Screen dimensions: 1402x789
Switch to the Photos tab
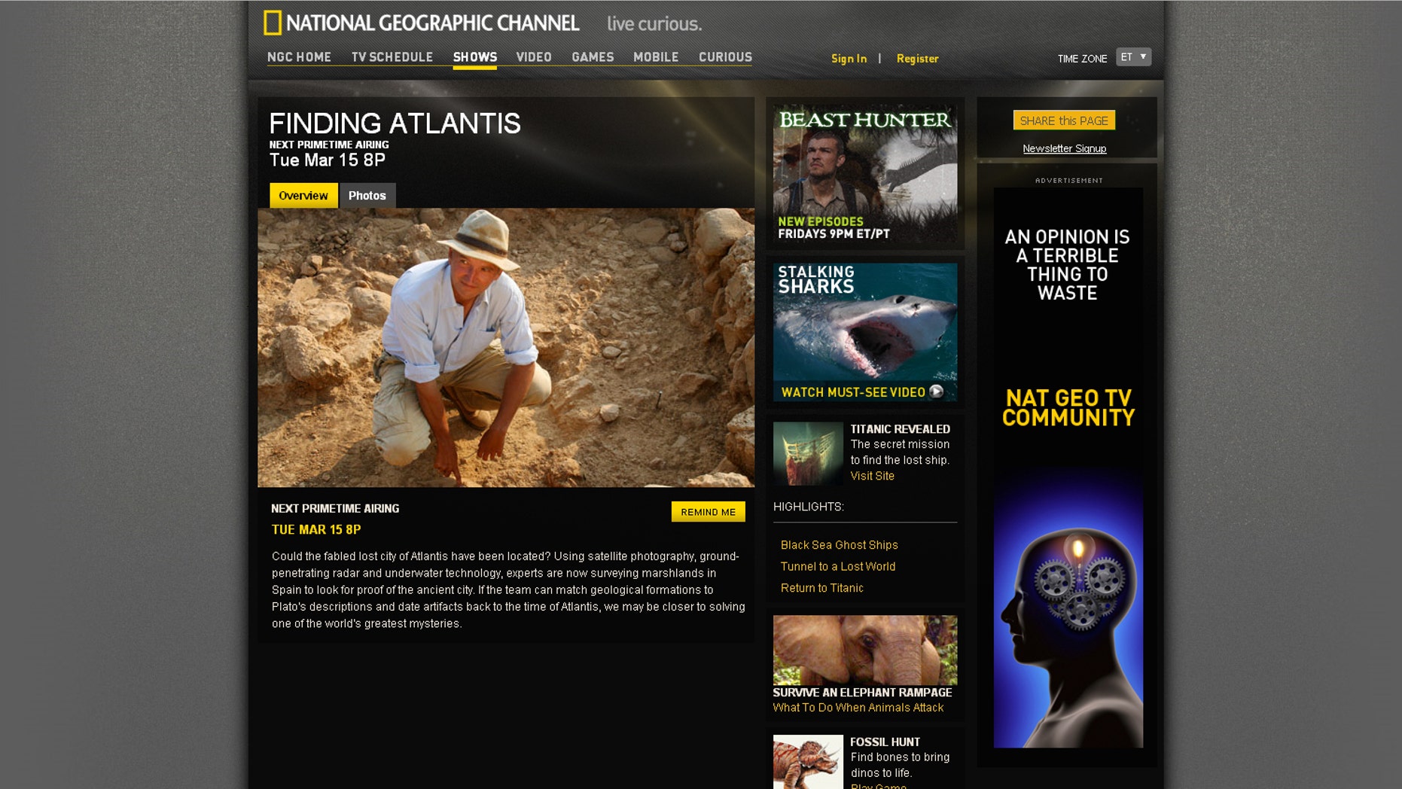(x=367, y=196)
